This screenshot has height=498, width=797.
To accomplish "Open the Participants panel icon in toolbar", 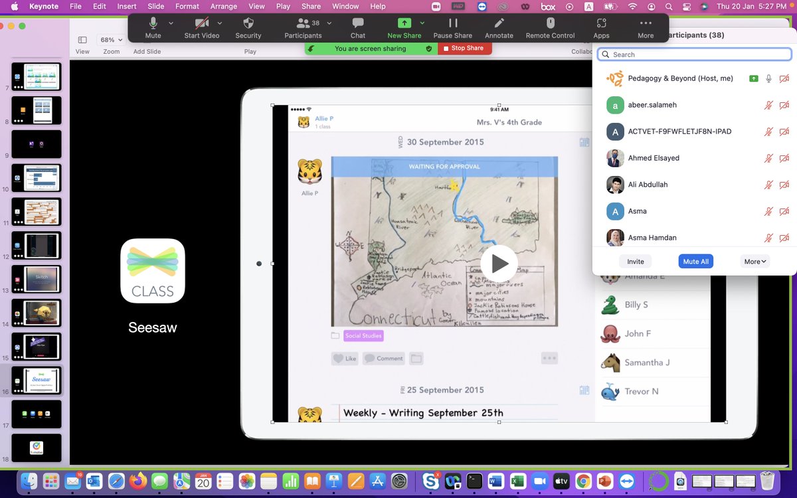I will point(304,23).
